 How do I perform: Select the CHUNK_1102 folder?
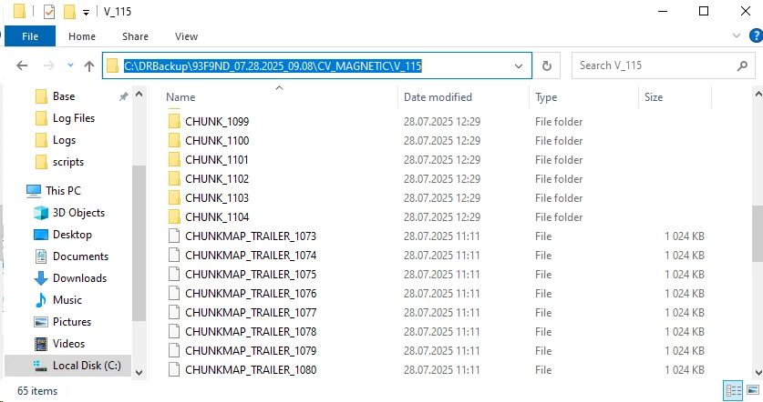click(217, 178)
